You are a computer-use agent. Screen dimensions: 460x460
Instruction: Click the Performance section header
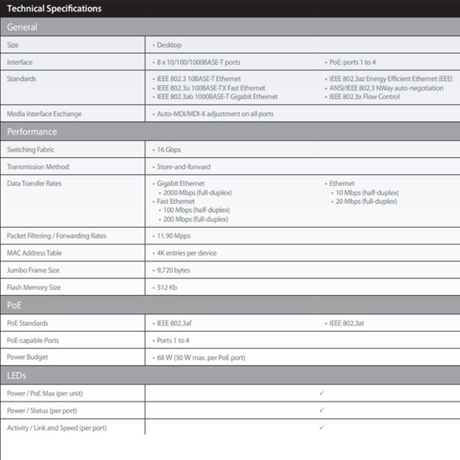click(x=32, y=132)
